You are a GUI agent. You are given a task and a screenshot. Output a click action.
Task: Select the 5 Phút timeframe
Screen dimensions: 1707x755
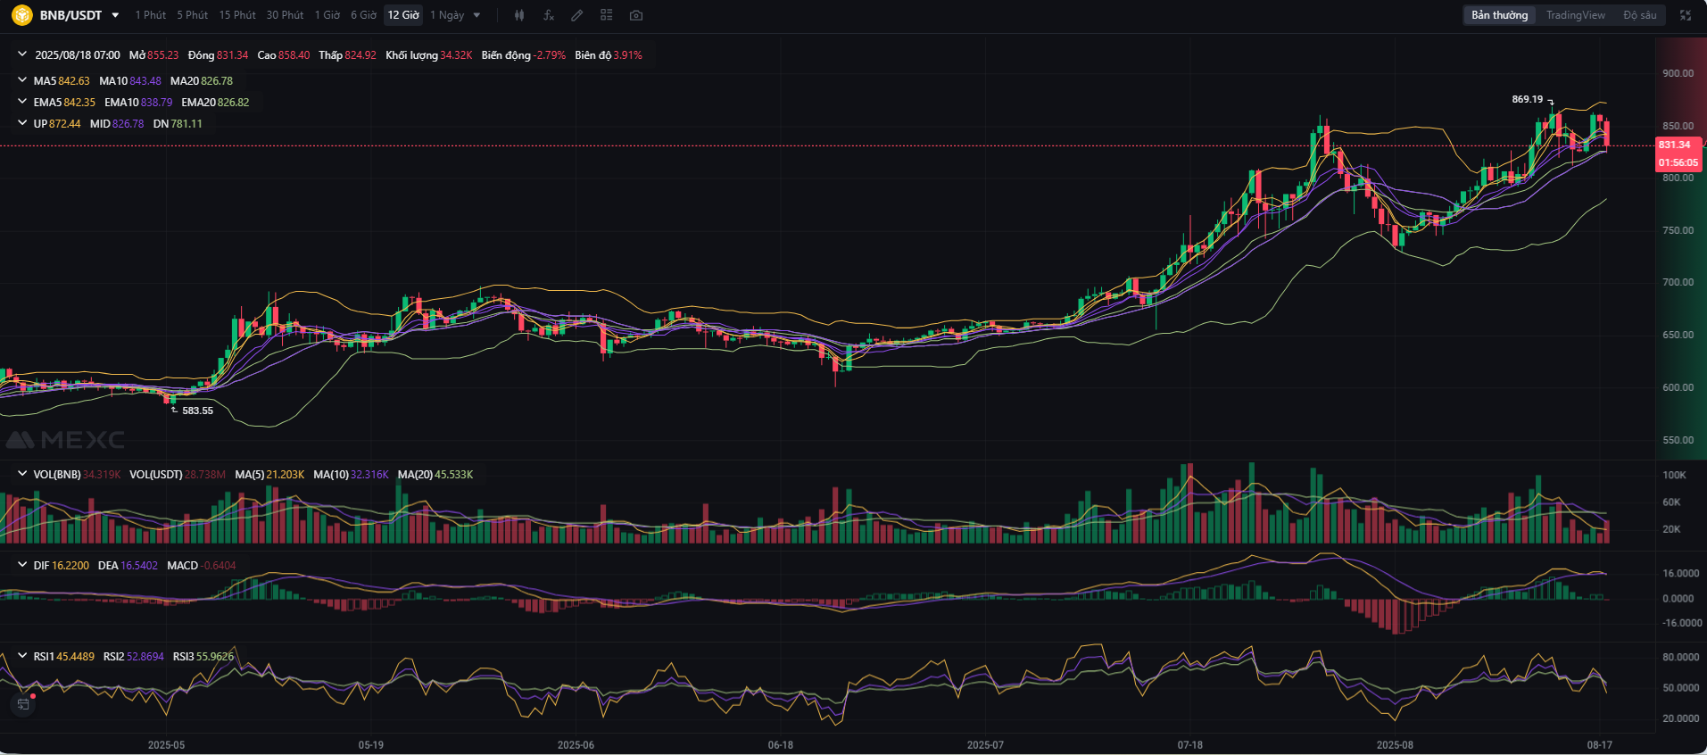pos(192,15)
